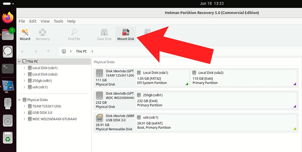Viewport: 302px width, 152px height.
Task: Select usb (sdc1) tree row
Action: coord(54,87)
